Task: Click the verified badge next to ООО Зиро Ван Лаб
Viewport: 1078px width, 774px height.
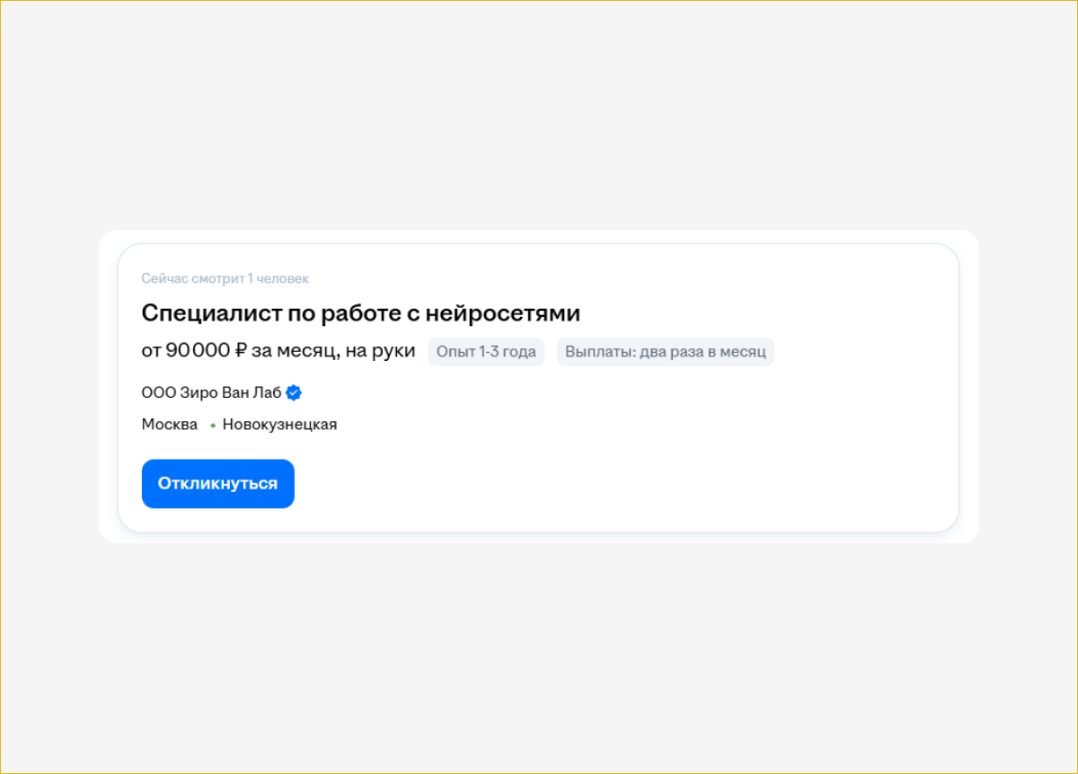Action: coord(294,392)
